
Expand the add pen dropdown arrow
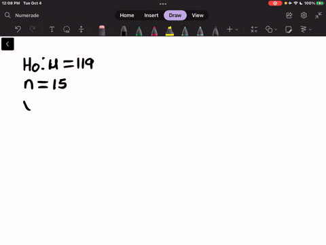tap(236, 29)
